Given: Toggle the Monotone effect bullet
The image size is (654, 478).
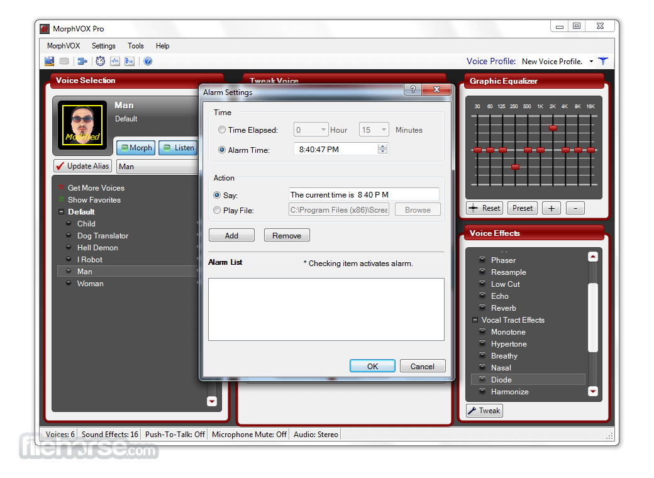Looking at the screenshot, I should 482,331.
